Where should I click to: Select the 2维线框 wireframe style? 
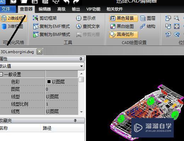pos(14,18)
